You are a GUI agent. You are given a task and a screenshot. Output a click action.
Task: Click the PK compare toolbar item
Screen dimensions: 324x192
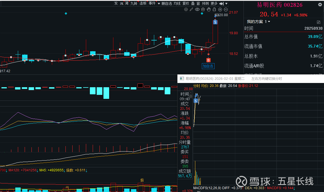[x=122, y=3]
